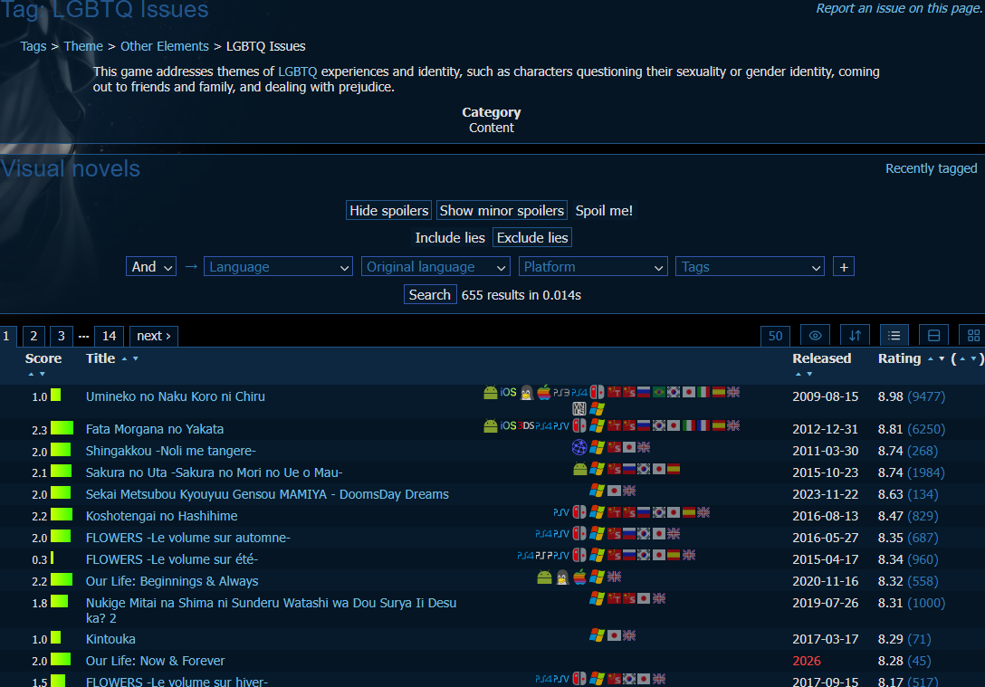Open Recently tagged link

tap(931, 168)
